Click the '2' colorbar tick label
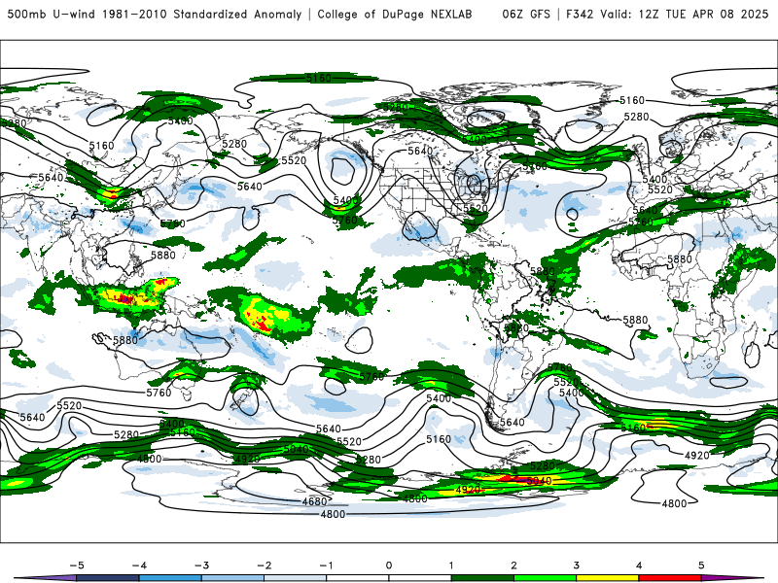 click(513, 566)
